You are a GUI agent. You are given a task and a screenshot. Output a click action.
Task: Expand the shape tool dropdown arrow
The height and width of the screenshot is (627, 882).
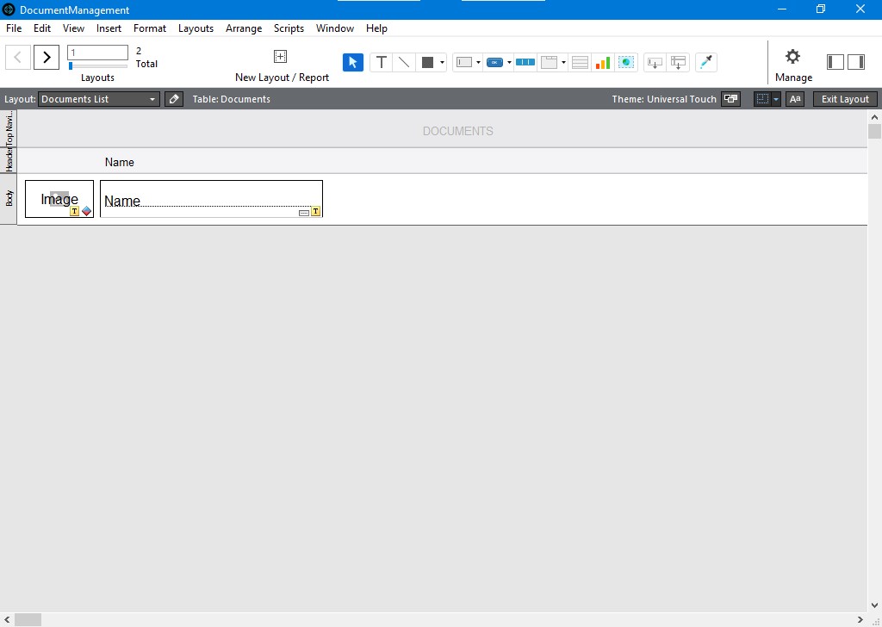coord(443,62)
